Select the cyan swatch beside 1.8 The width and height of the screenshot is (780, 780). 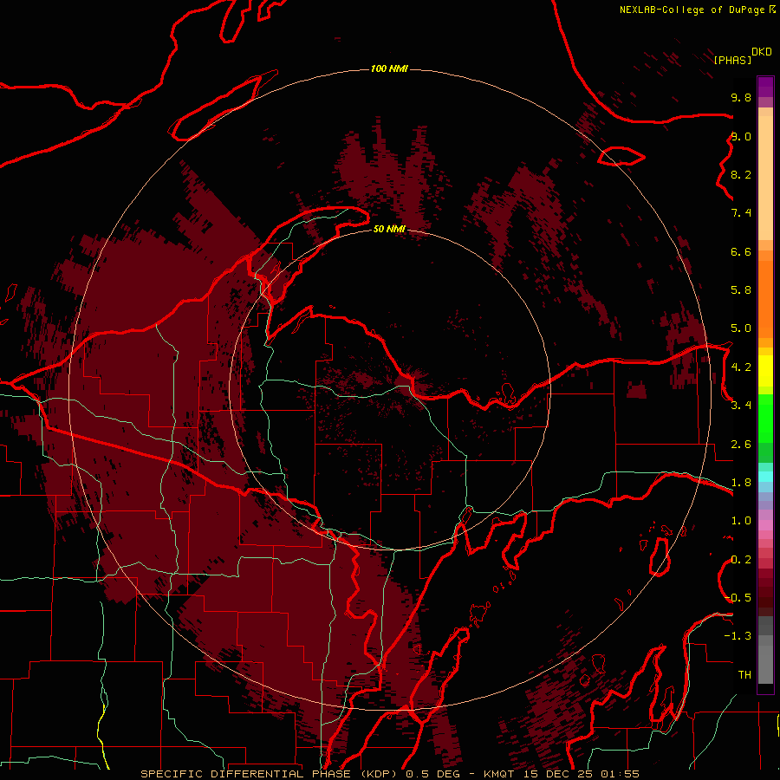point(765,477)
